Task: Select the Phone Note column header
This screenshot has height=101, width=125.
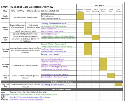Action: [111, 10]
